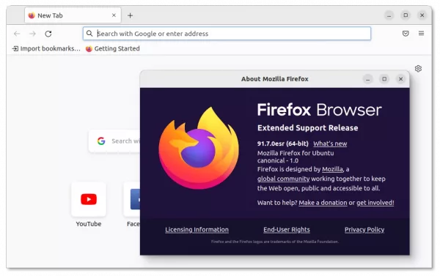The width and height of the screenshot is (440, 276).
Task: Close the About Mozilla Firefox dialog
Action: tap(400, 79)
